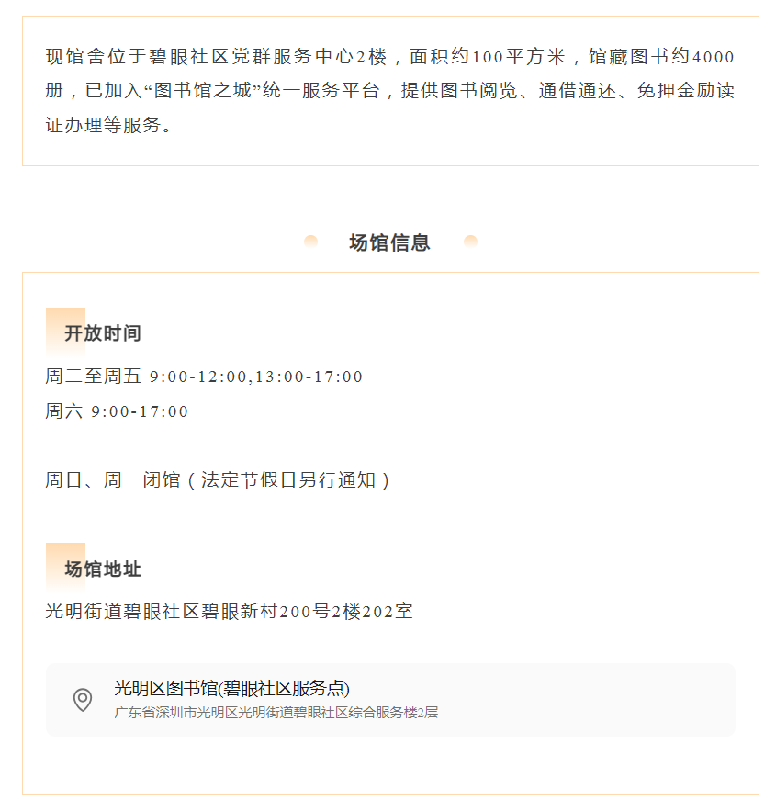
Task: Click the 广东省深圳市光明区 address subtitle
Action: [x=276, y=713]
